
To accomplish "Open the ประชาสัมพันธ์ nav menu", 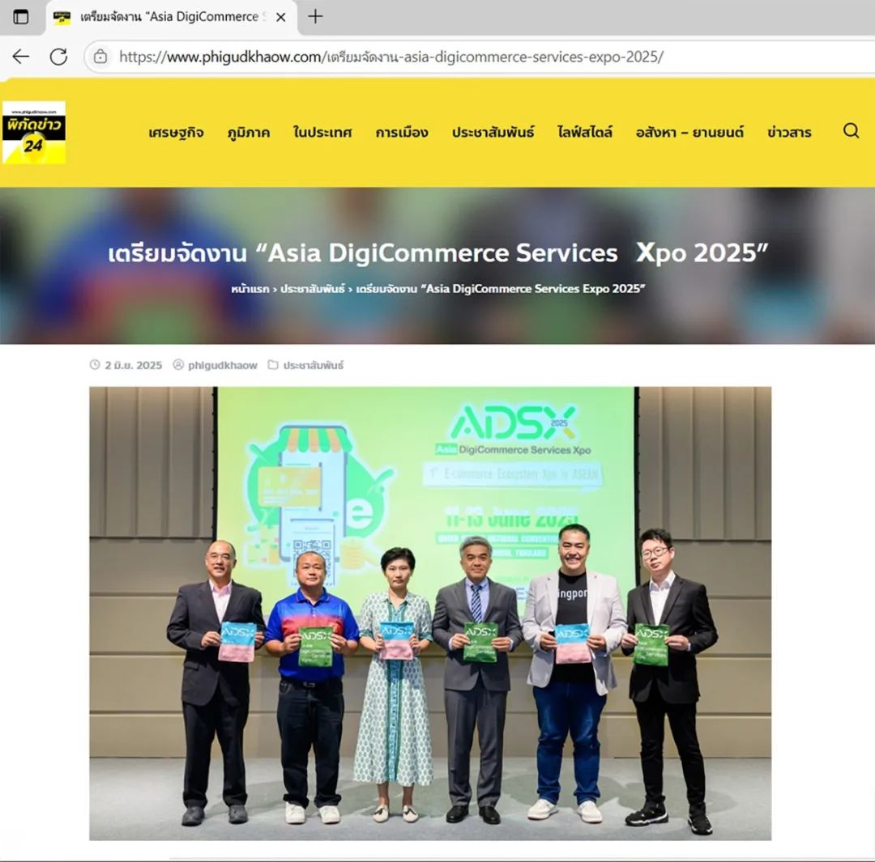I will click(x=493, y=133).
